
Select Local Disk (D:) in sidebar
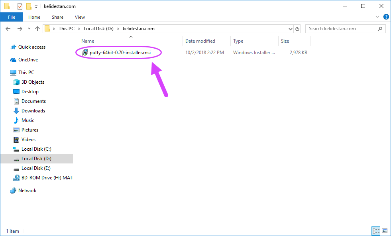click(x=36, y=159)
